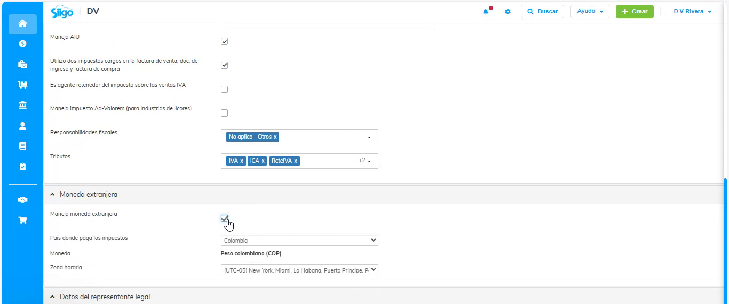The image size is (729, 304).
Task: Enable 'Es agente retenedor del impuesto' checkbox
Action: [224, 89]
